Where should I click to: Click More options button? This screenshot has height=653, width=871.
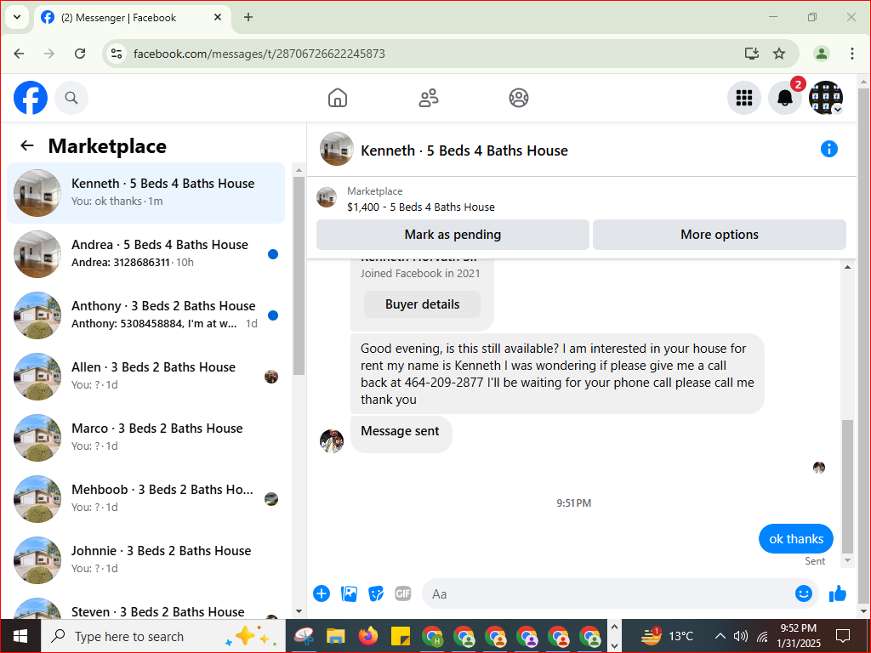tap(720, 235)
